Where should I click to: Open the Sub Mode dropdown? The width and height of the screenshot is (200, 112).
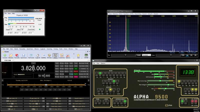click(84, 66)
